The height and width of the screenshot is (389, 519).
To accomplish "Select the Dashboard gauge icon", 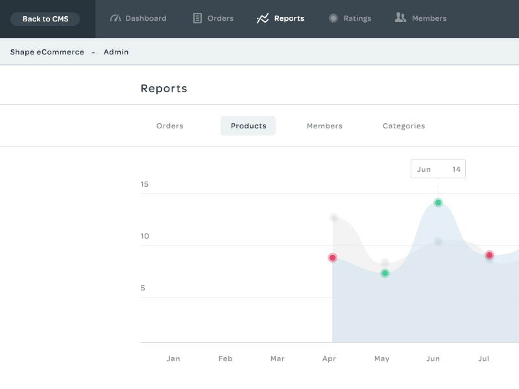I will (x=115, y=18).
